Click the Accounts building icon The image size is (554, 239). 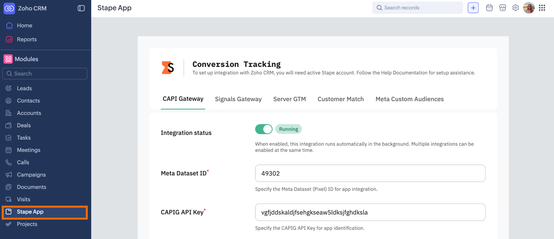(x=9, y=113)
